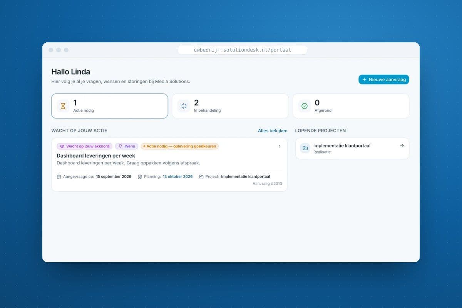Click the folder icon beside Implementatie klantportaal project
This screenshot has width=462, height=308.
pyautogui.click(x=305, y=148)
